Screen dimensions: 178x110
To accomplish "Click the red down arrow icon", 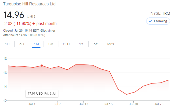I will coord(34,23).
